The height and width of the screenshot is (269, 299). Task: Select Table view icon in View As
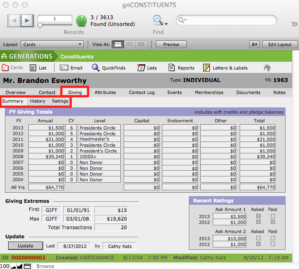coord(141,44)
